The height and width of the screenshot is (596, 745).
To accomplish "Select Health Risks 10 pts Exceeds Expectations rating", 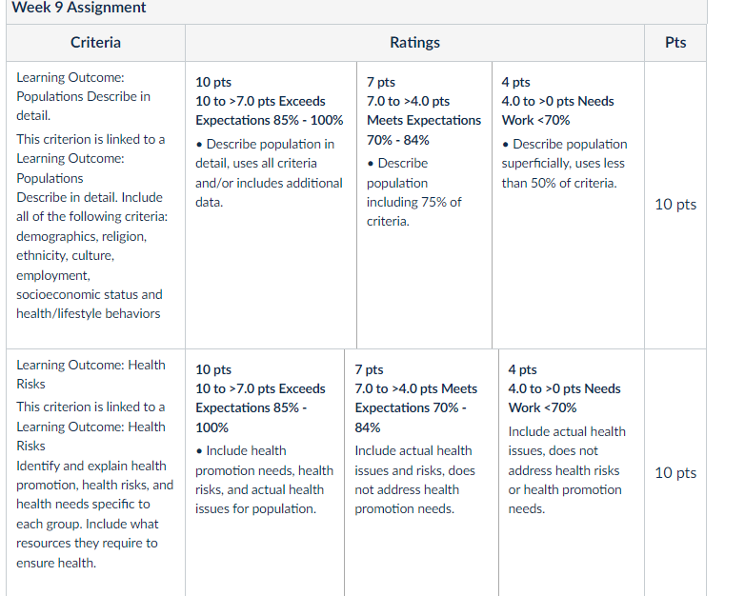I will [265, 472].
